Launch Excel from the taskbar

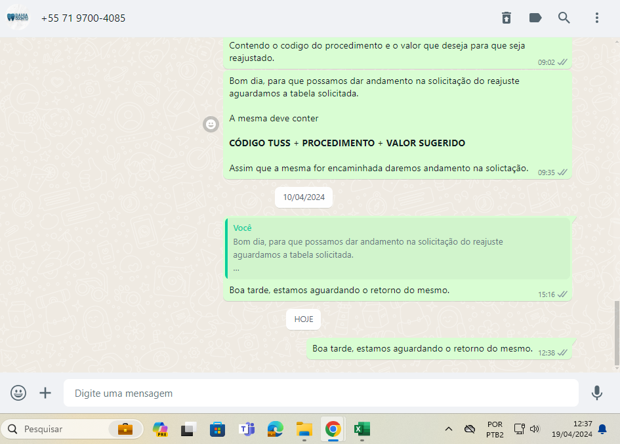(x=362, y=429)
